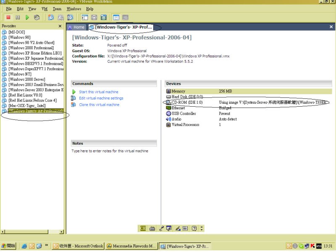Select the CD-ROM (IDE 1:0) device

tap(249, 102)
